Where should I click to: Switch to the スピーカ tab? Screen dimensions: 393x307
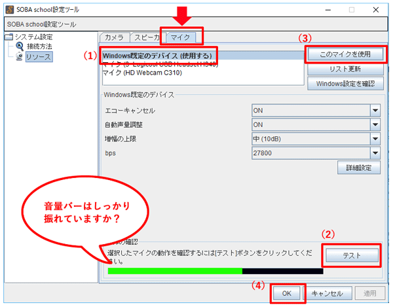point(147,37)
